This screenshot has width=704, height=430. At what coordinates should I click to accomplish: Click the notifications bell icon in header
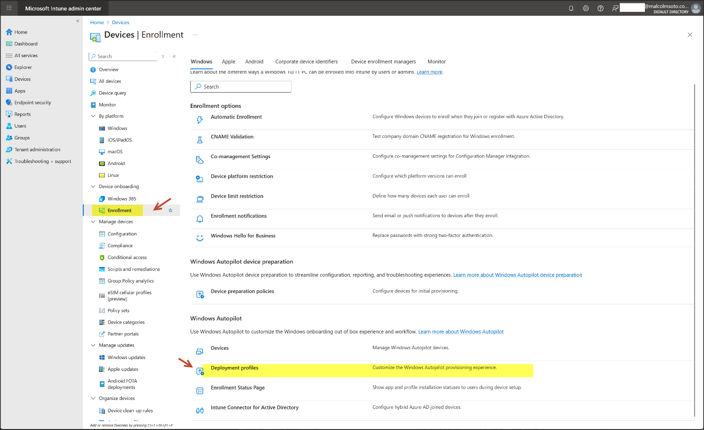coord(571,8)
